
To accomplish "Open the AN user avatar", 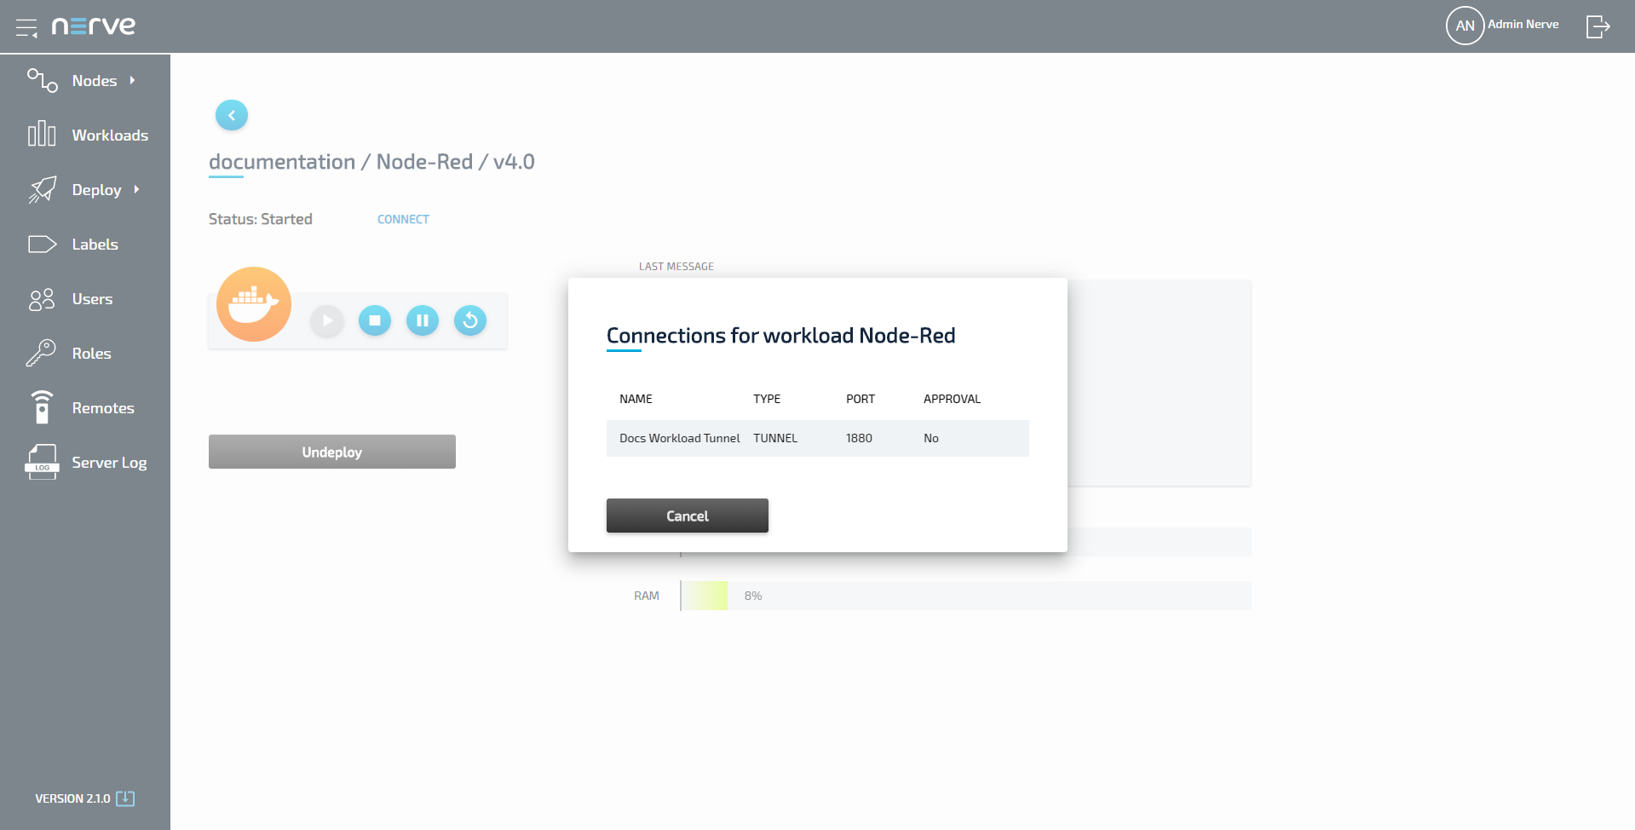I will pos(1465,26).
